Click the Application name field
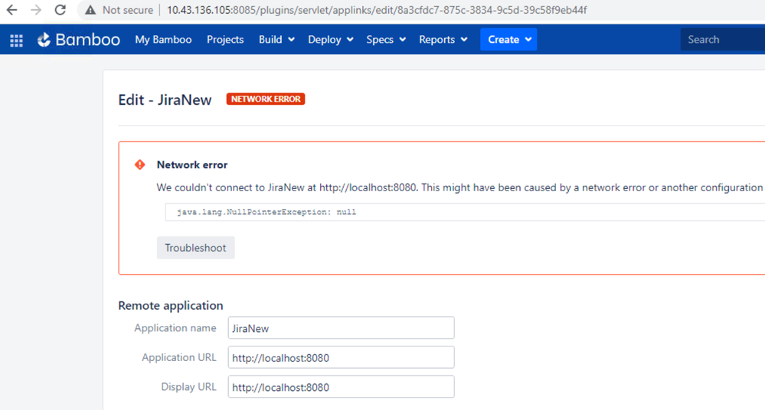 pos(341,328)
